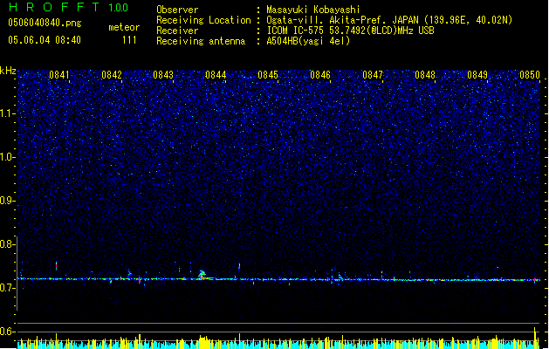Click the 0842 time marker
This screenshot has width=549, height=349.
coord(112,75)
